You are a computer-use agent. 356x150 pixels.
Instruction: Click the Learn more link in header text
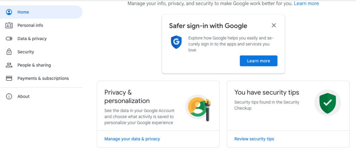click(x=307, y=3)
